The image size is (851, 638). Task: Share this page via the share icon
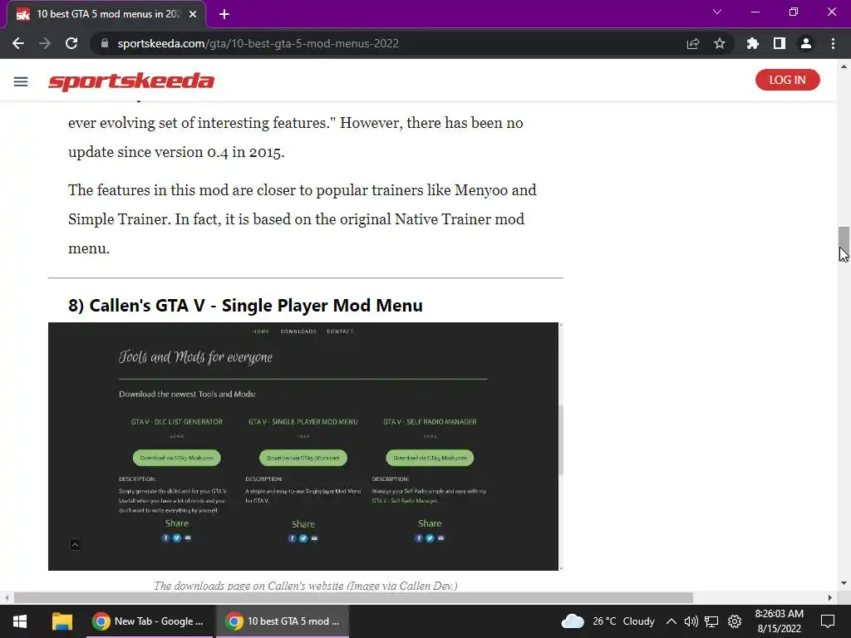693,43
